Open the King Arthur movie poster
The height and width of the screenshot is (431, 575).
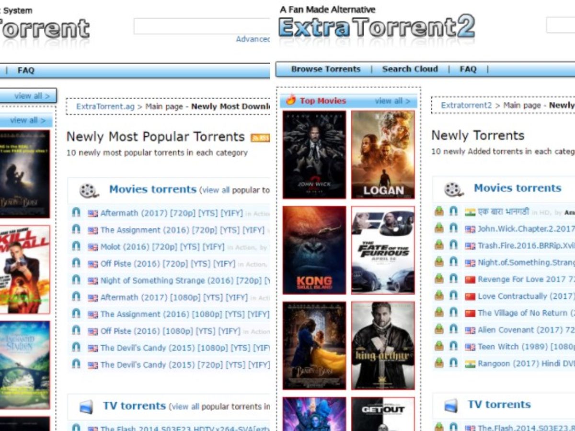(x=383, y=345)
